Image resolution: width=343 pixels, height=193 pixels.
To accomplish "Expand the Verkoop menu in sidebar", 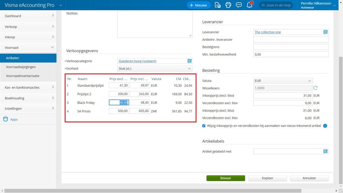I will pos(28,26).
